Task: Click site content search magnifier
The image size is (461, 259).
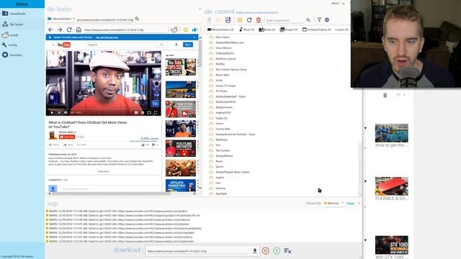Action: 308,20
